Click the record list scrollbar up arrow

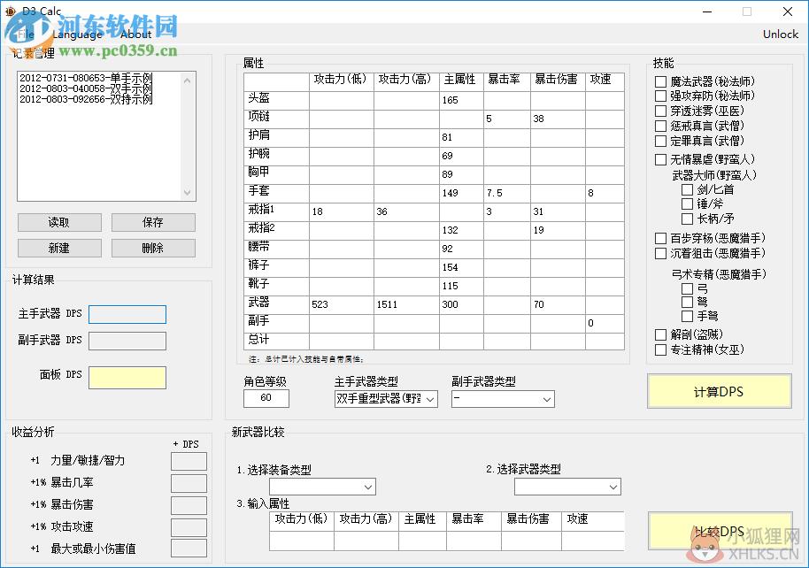coord(188,81)
